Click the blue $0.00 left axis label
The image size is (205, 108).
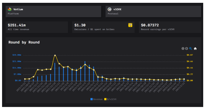pyautogui.click(x=18, y=81)
